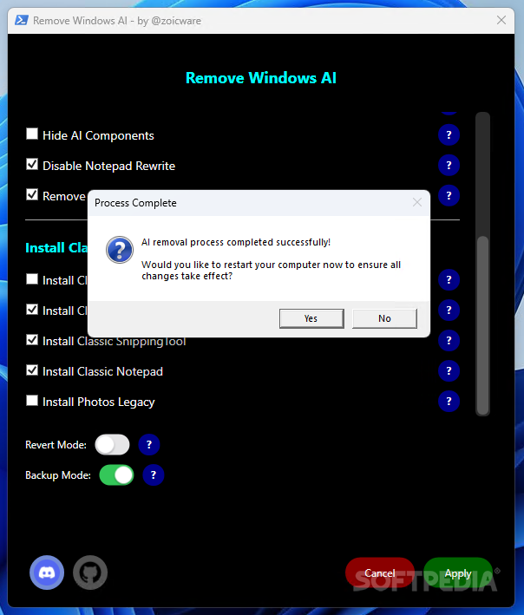
Task: Click the green Apply button
Action: coord(458,573)
